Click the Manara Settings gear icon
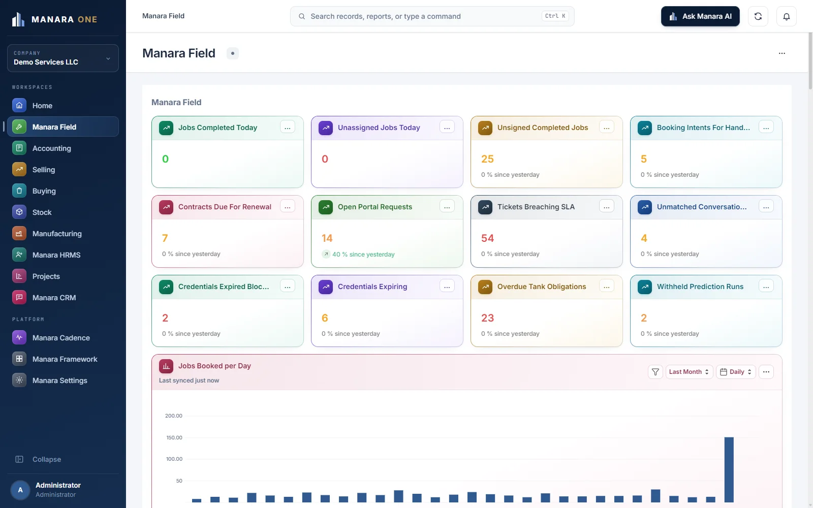This screenshot has height=508, width=813. 19,380
